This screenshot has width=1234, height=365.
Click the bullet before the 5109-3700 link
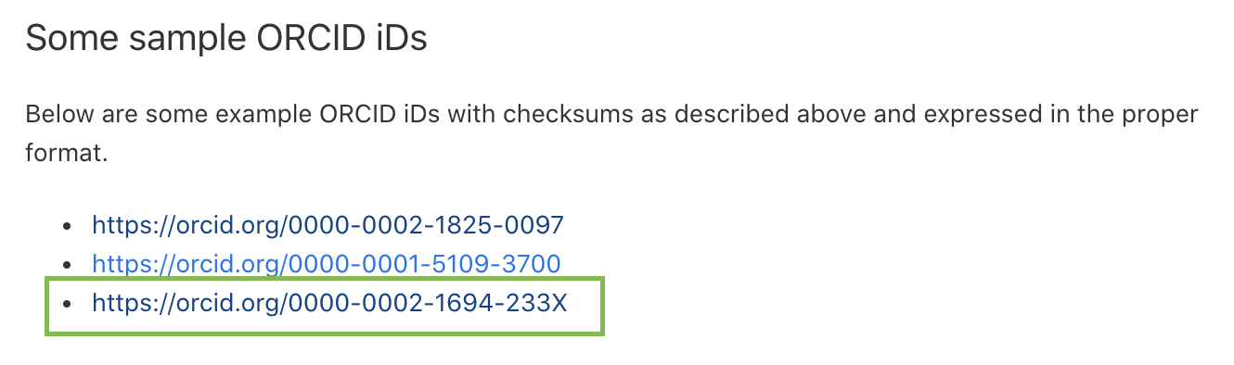pyautogui.click(x=66, y=265)
